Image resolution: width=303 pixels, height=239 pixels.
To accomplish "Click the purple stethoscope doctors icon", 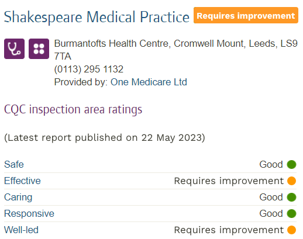I will coord(14,49).
